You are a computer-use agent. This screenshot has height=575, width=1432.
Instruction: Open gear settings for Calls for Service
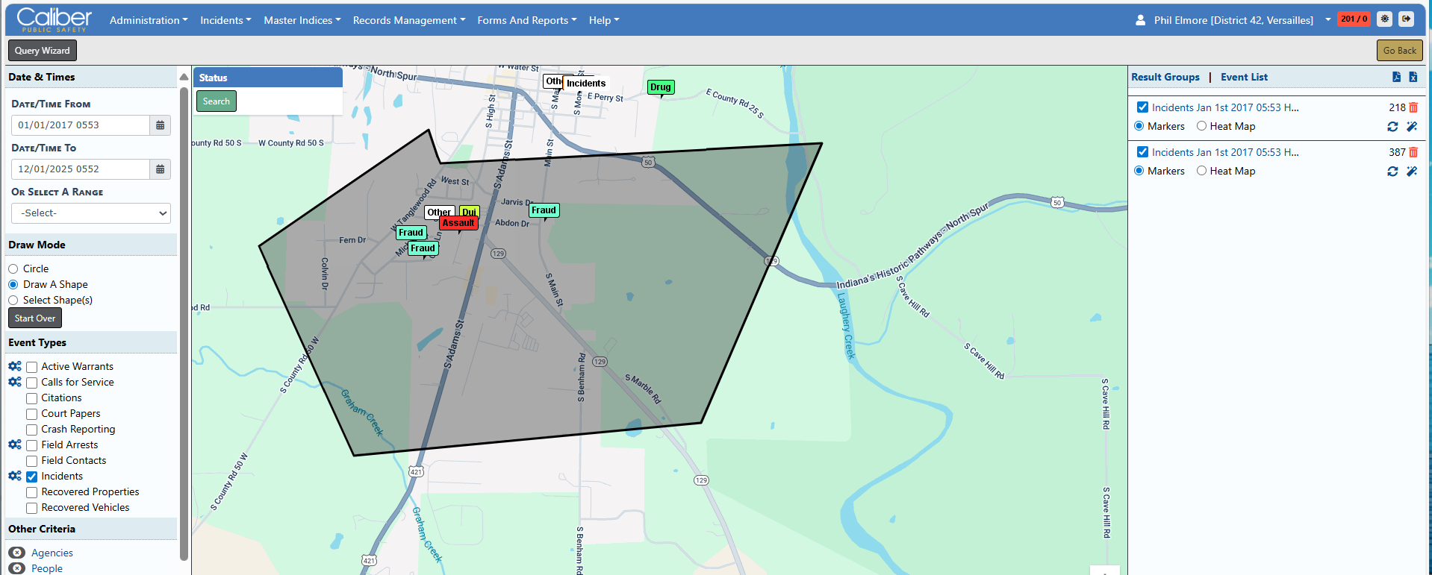point(14,382)
